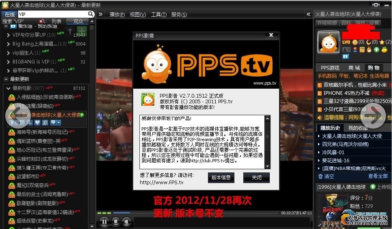Expand the left panel with >> button

[100, 14]
